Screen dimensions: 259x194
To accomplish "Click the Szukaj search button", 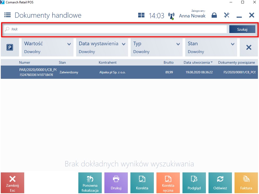I will [x=242, y=29].
